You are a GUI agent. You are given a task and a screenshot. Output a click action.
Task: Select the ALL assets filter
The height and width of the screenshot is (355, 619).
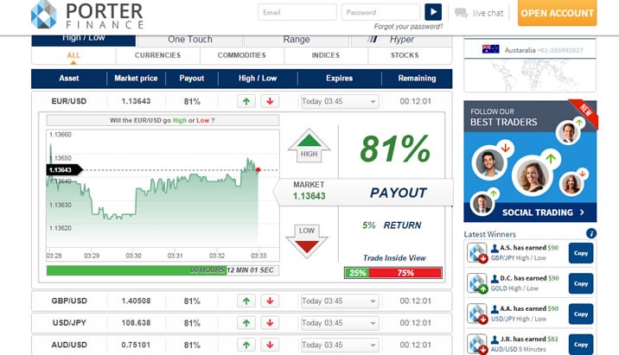(x=73, y=55)
